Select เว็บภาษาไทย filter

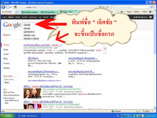click(x=9, y=92)
